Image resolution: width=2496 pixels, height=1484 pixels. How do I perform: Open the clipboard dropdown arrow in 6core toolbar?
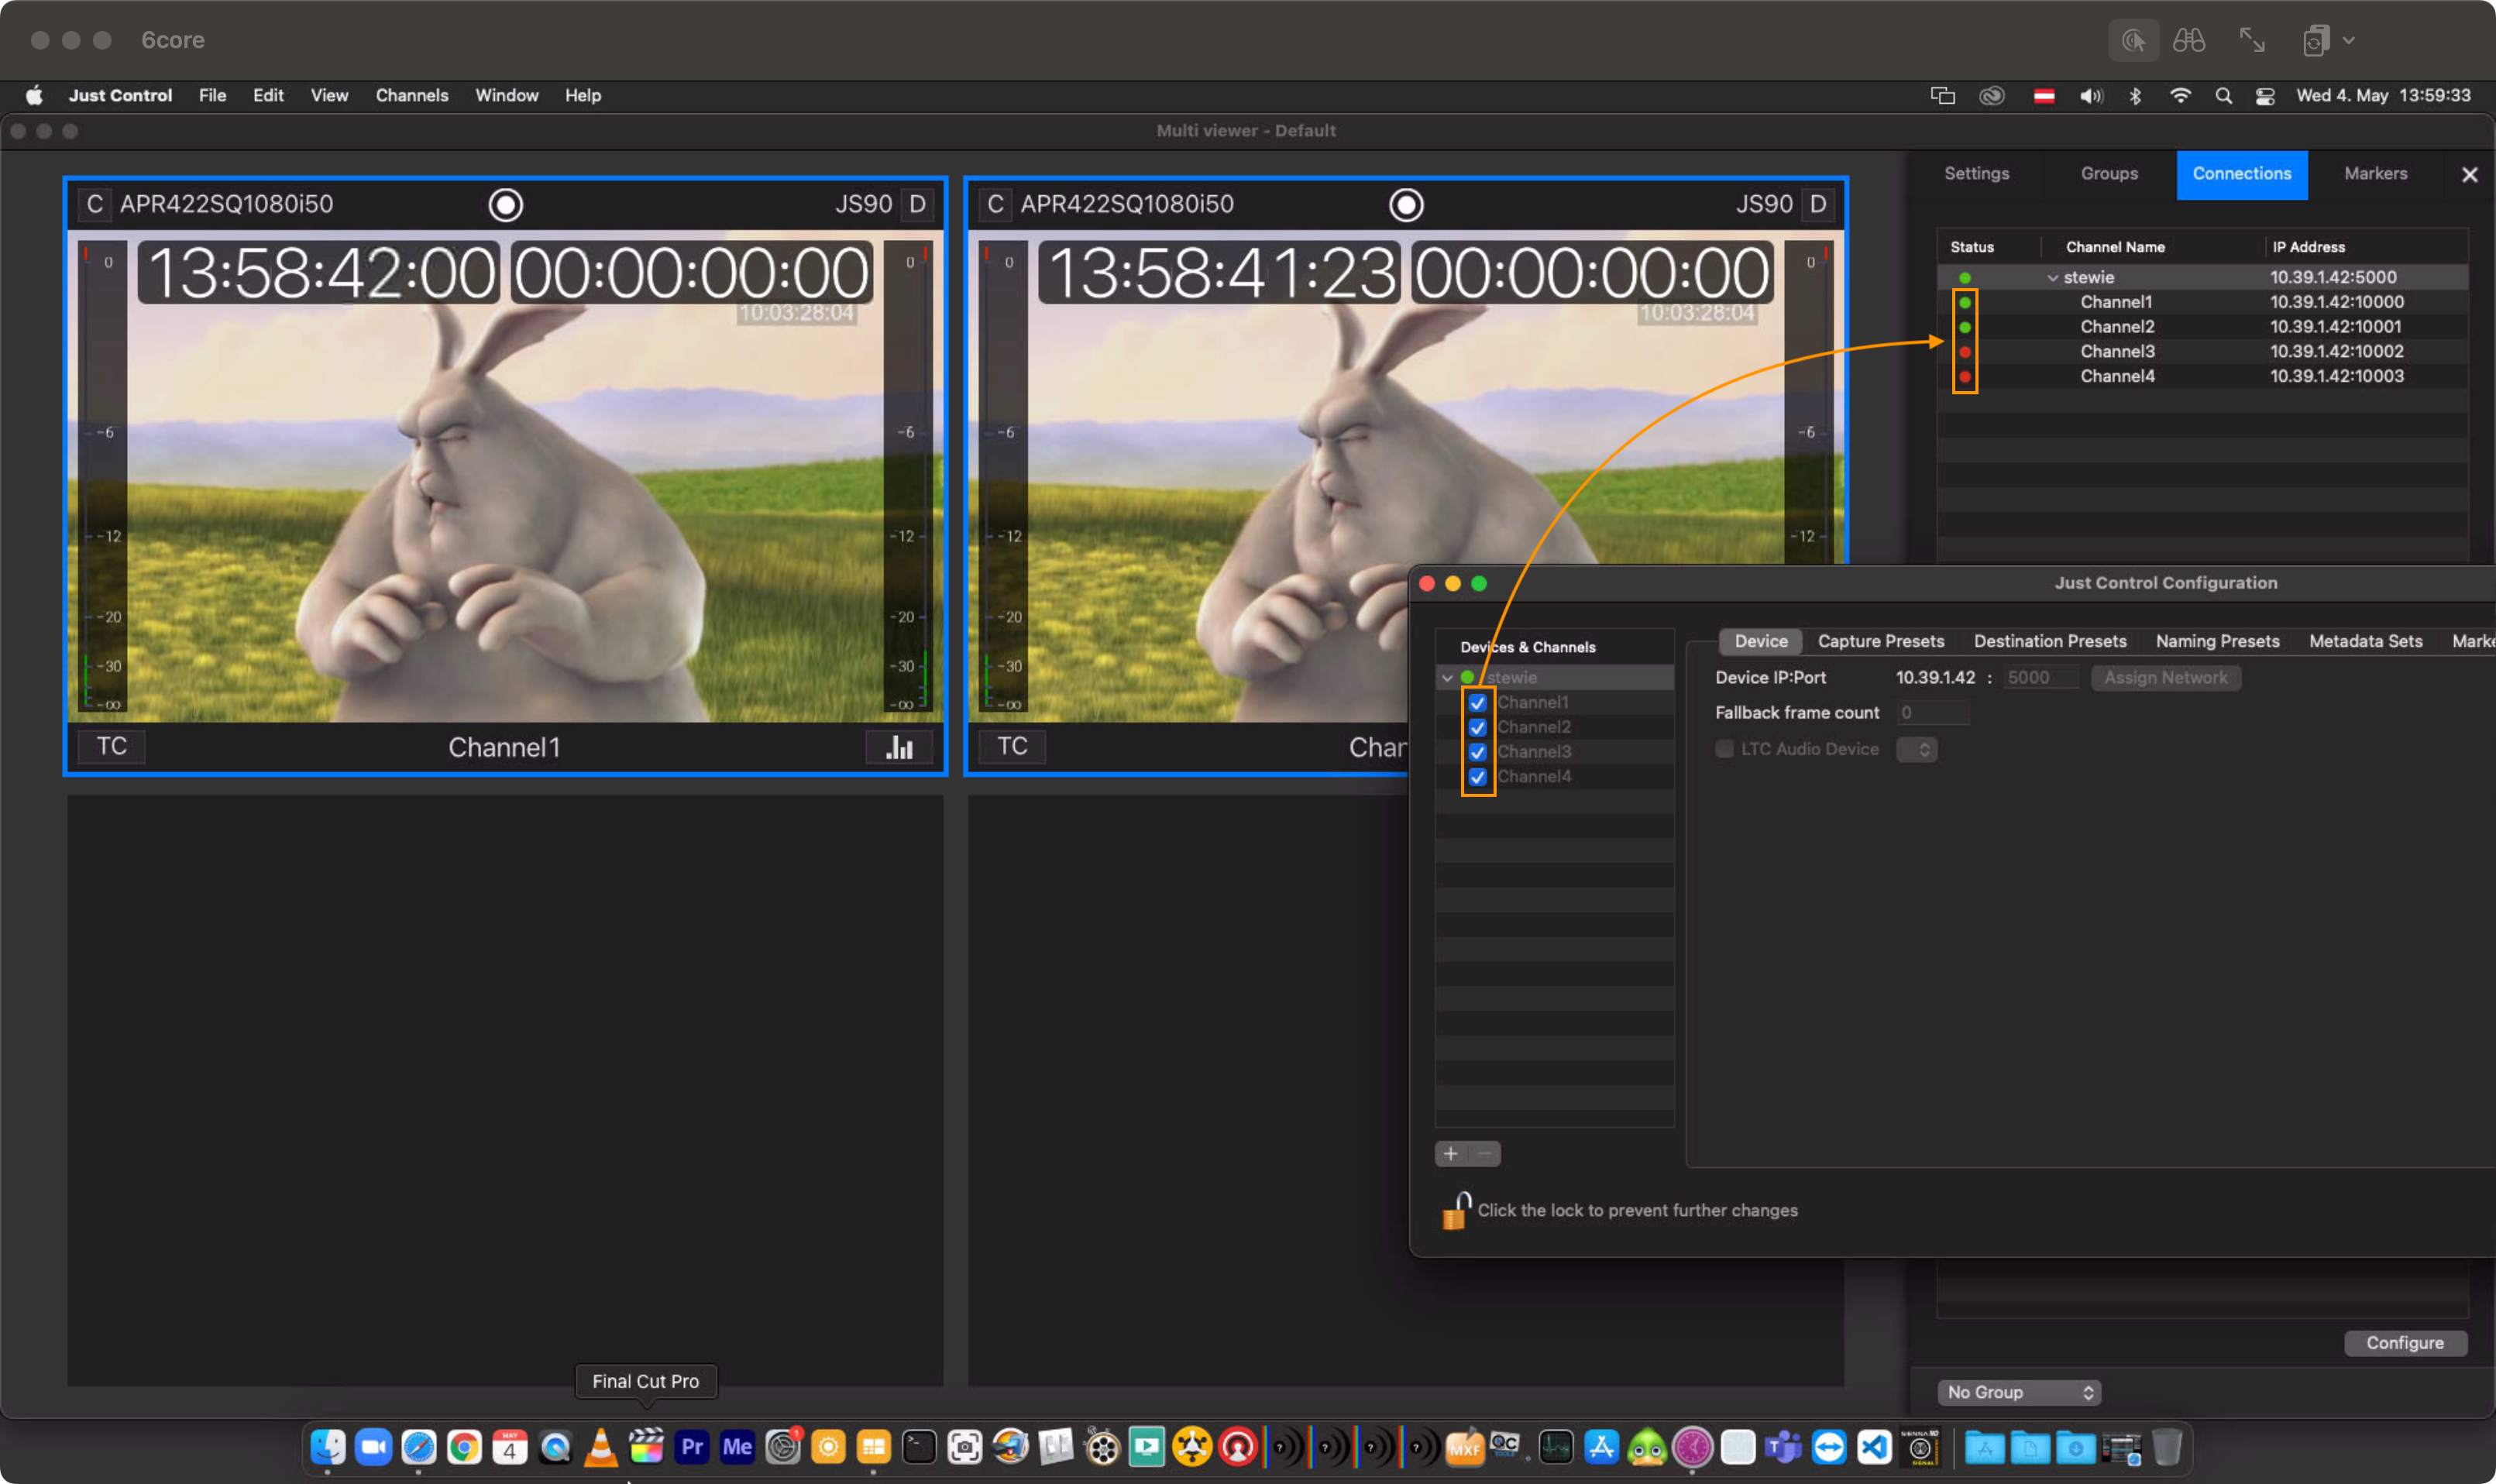pyautogui.click(x=2349, y=41)
